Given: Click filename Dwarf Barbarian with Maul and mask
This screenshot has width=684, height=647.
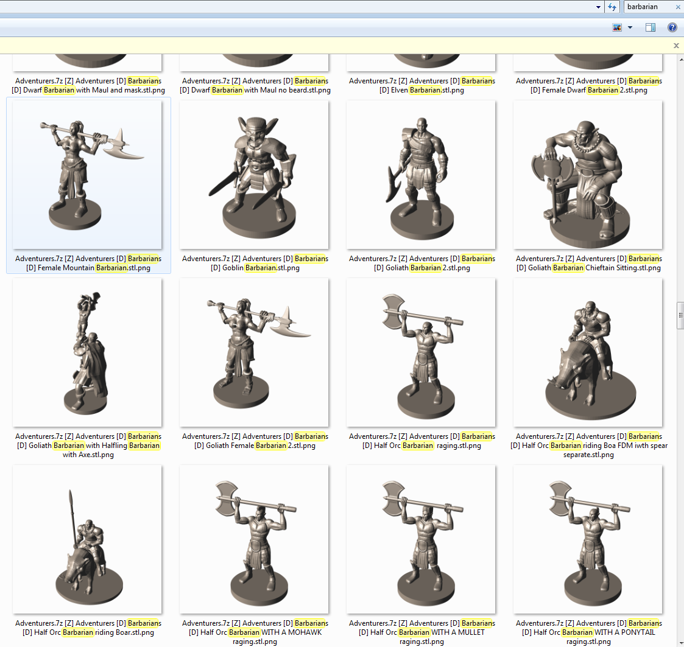Looking at the screenshot, I should point(88,85).
